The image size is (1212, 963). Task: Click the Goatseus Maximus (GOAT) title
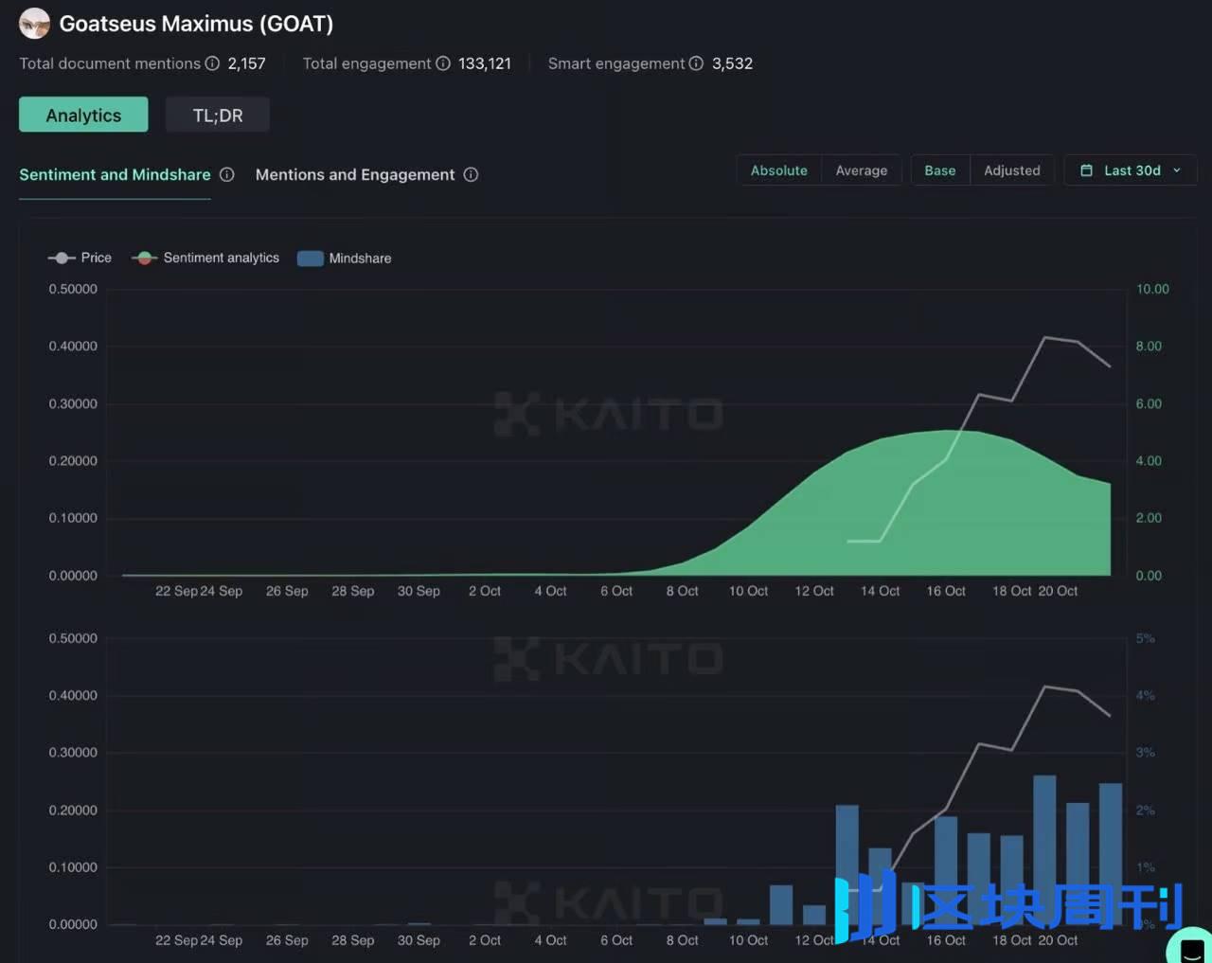[x=196, y=24]
